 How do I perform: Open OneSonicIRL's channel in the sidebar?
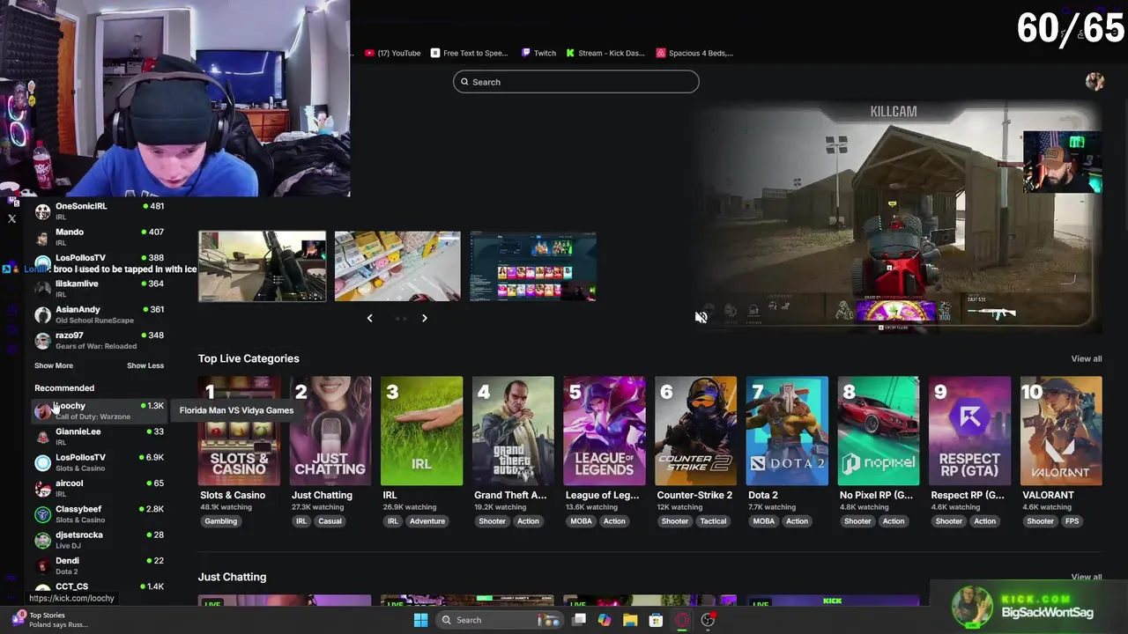(99, 211)
